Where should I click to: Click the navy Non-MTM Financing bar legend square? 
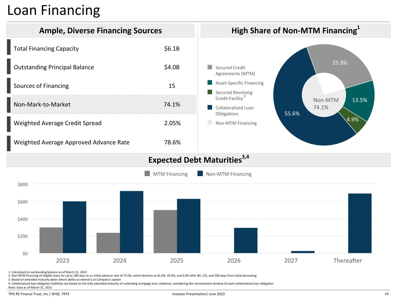tap(200, 174)
